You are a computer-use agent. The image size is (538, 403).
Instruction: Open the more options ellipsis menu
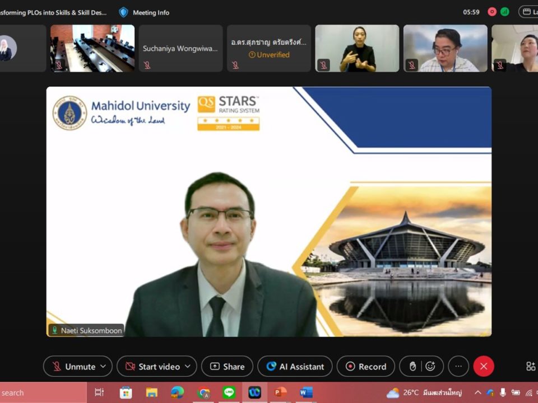(458, 367)
